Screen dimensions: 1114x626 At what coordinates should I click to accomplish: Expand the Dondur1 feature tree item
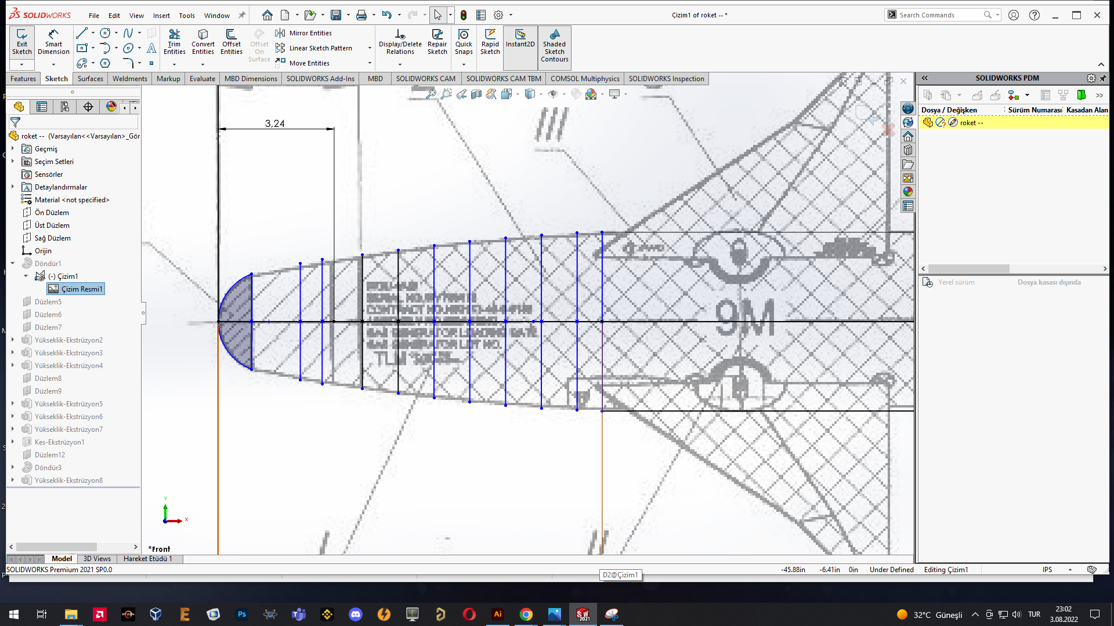[x=14, y=263]
